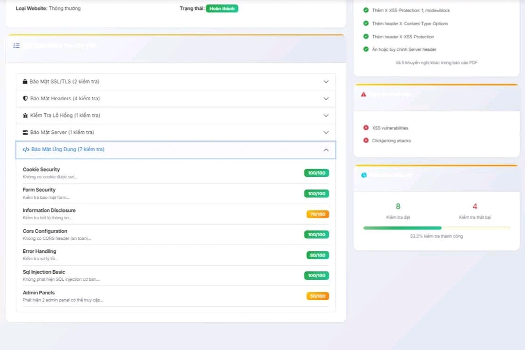Click the red warning triangle icon
The image size is (525, 350).
[x=363, y=94]
